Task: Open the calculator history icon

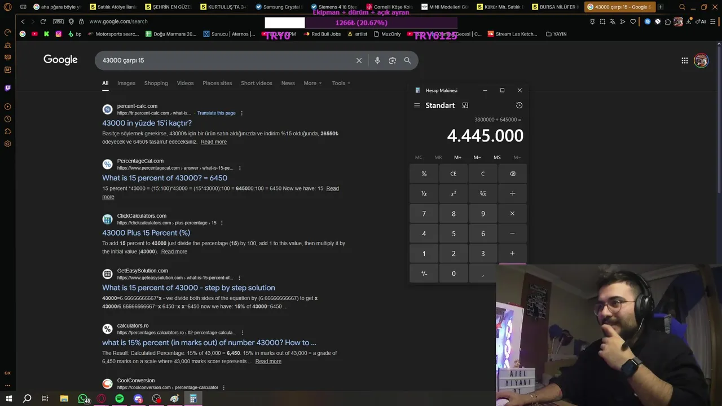Action: click(x=519, y=105)
